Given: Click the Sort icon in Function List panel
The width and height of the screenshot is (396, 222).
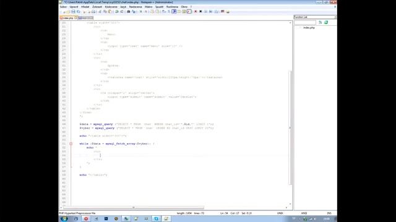Looking at the screenshot, I should [321, 22].
